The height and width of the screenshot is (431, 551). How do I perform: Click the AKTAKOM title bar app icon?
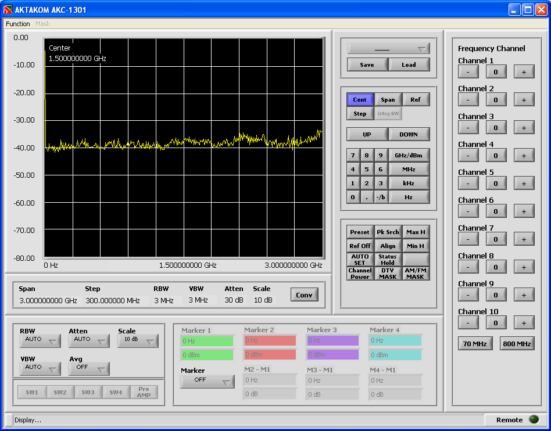tap(8, 9)
